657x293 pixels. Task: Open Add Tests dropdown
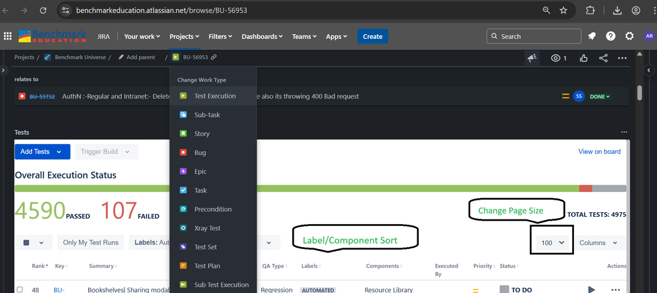pos(42,152)
